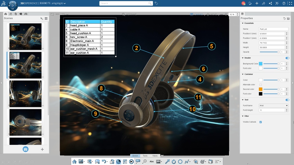Toggle the Header section switch
This screenshot has width=294, height=165.
point(287,58)
